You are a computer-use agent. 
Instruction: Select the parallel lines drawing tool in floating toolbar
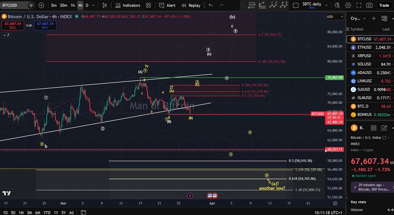252,6
